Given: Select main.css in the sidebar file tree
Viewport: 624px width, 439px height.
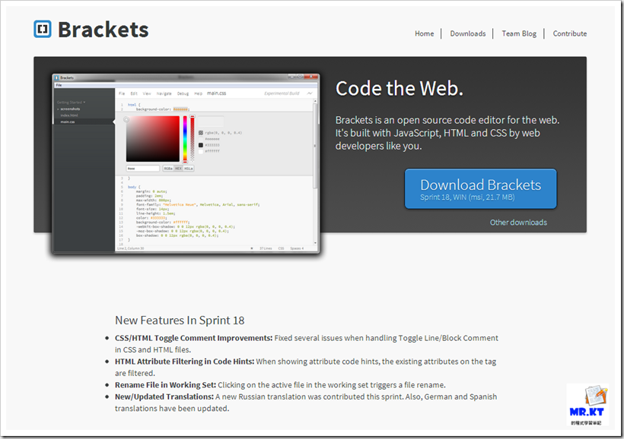Looking at the screenshot, I should [x=68, y=122].
